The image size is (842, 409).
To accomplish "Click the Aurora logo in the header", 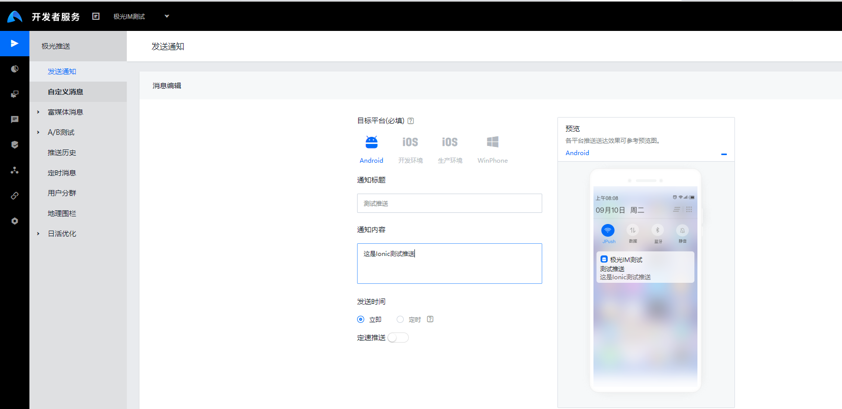I will pos(15,17).
